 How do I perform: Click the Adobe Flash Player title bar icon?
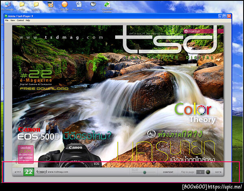click(6, 16)
